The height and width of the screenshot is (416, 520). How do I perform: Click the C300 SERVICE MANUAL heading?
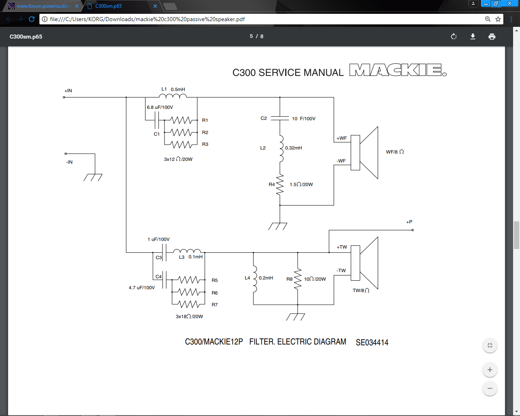click(x=288, y=73)
